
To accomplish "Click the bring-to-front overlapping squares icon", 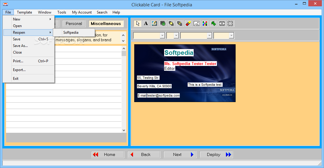I will click(x=171, y=23).
